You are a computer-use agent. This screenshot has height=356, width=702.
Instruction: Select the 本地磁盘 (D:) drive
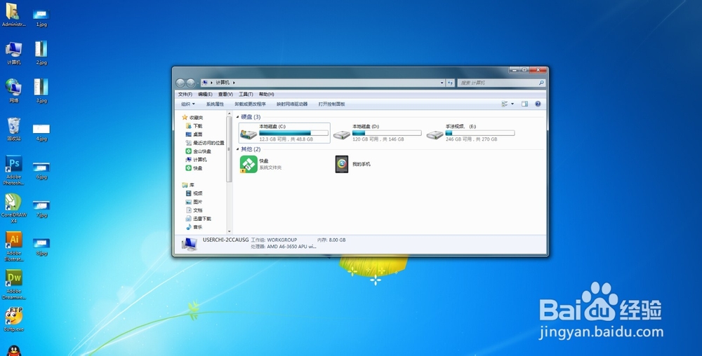(378, 132)
